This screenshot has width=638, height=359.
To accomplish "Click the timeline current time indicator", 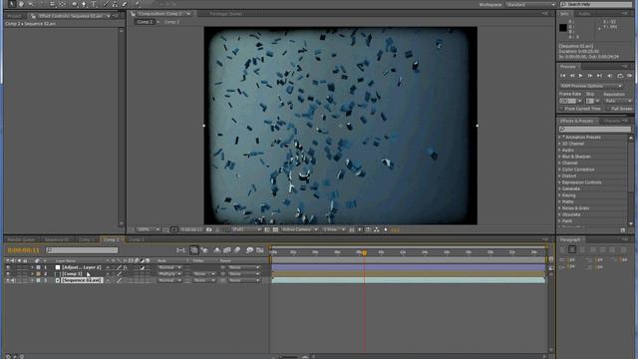I will point(364,252).
